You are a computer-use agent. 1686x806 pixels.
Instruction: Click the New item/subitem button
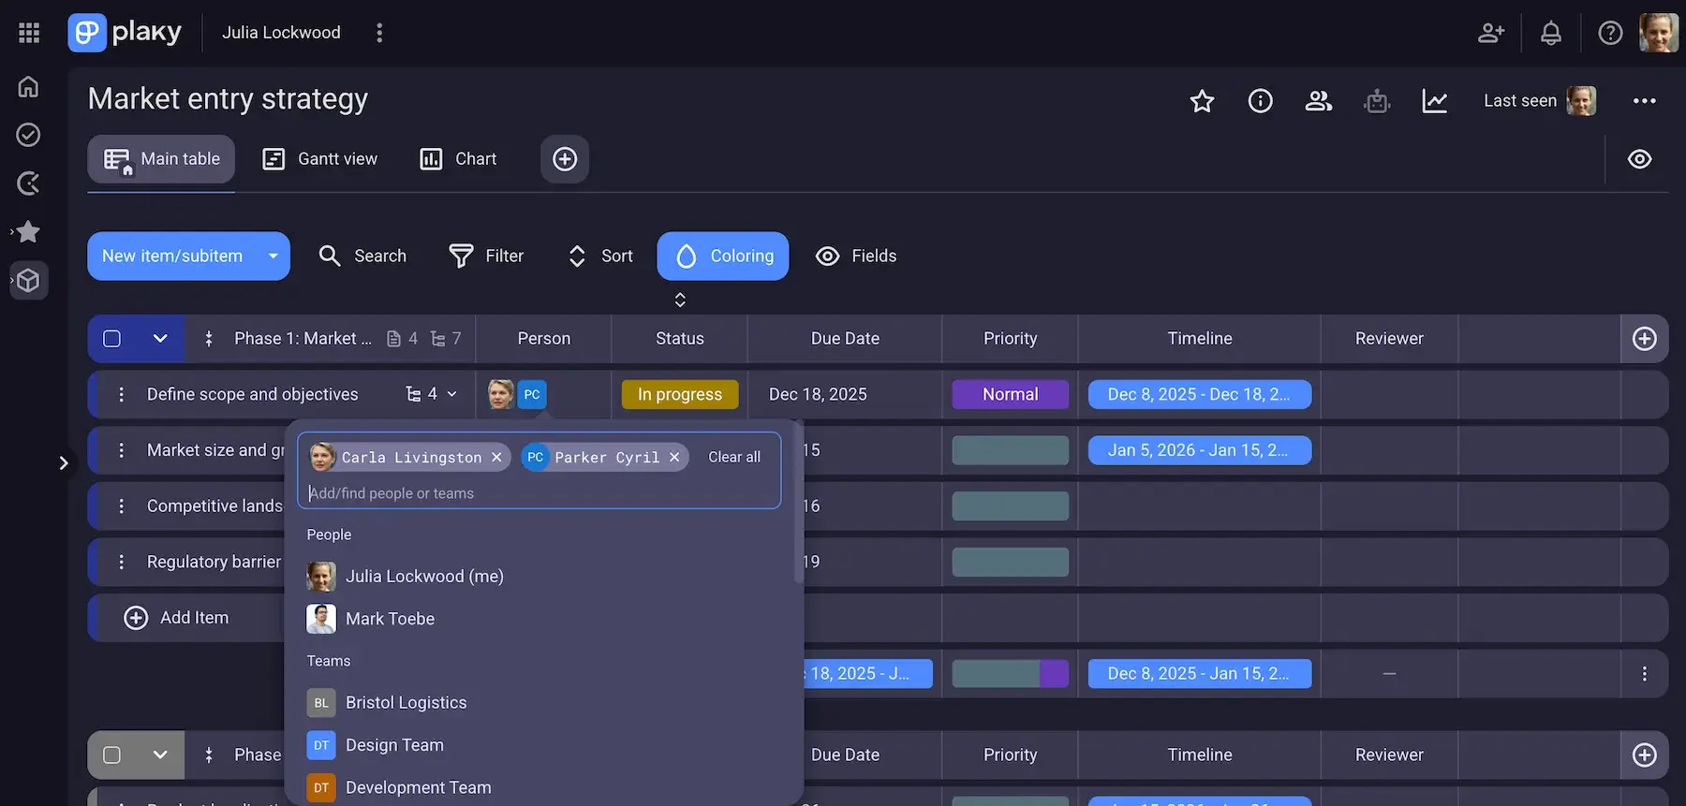[x=172, y=256]
